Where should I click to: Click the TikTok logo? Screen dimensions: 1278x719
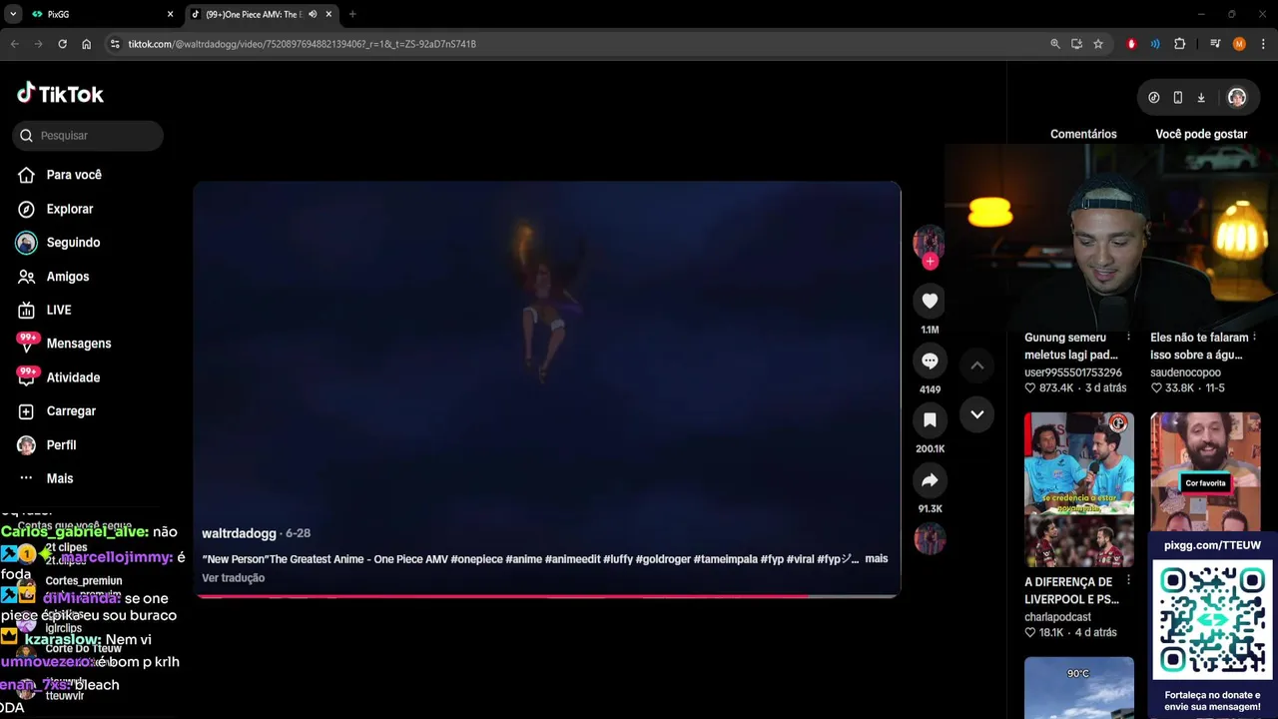61,94
